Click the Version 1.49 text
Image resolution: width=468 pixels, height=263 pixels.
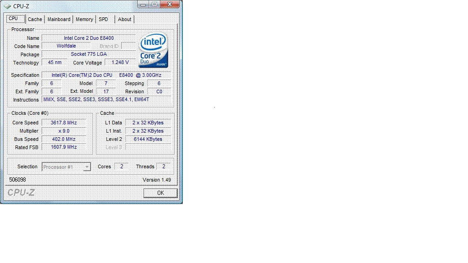click(157, 180)
